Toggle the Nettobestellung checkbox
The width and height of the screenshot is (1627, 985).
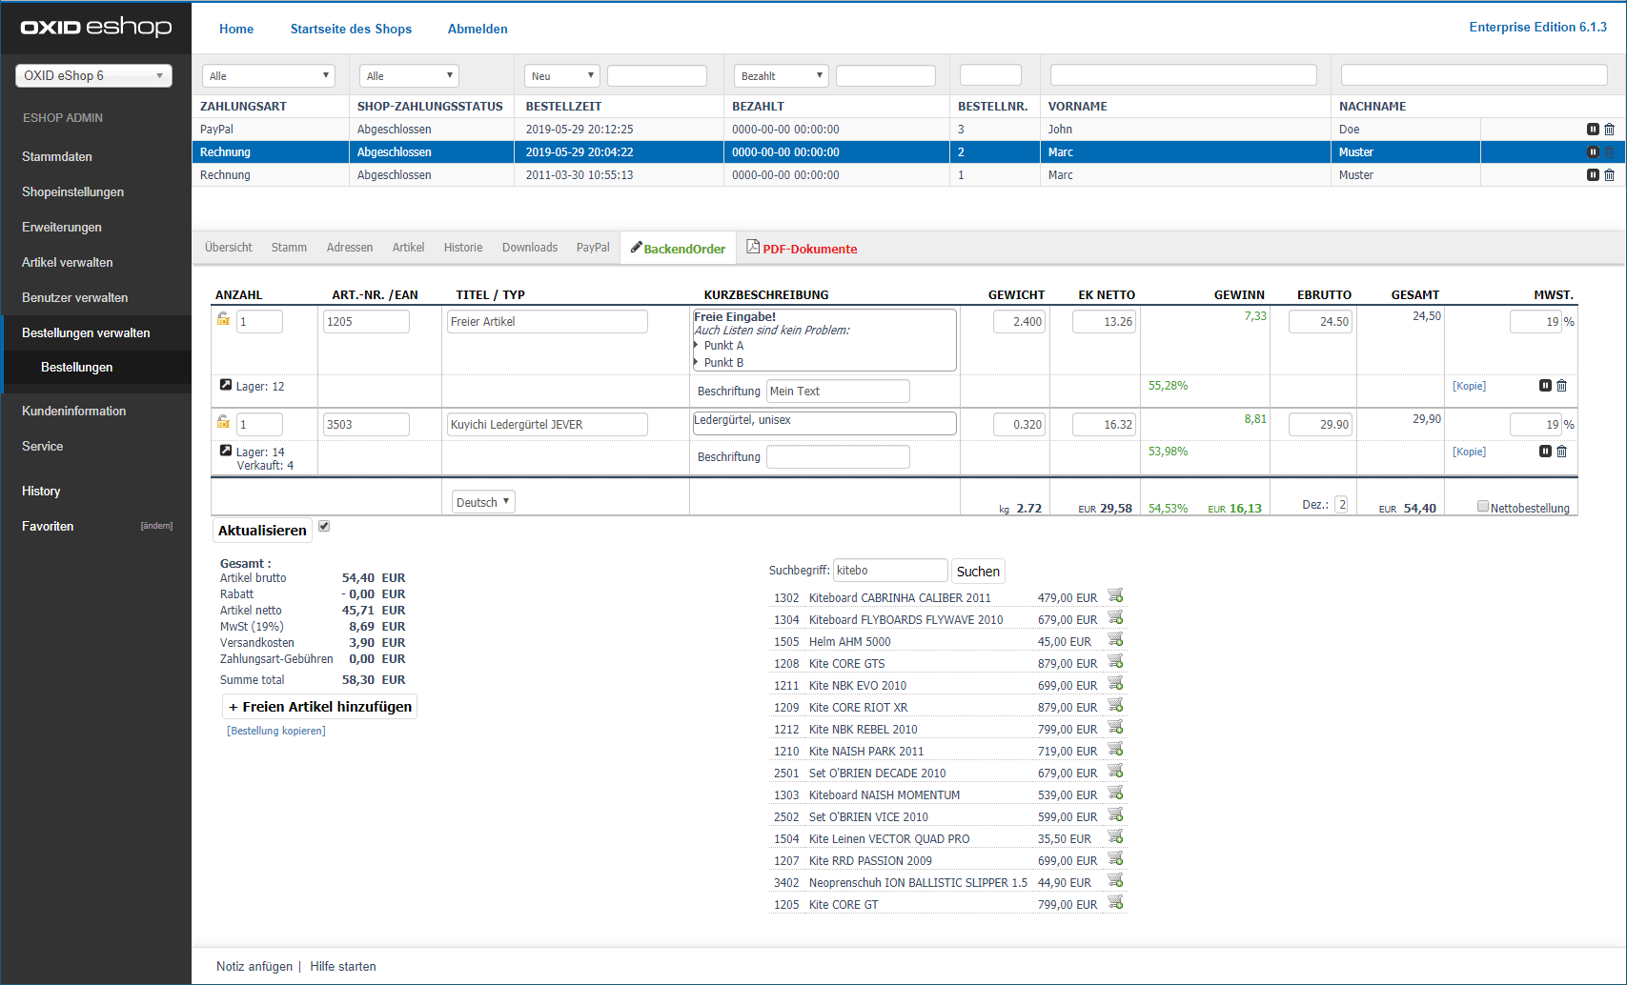pos(1483,507)
